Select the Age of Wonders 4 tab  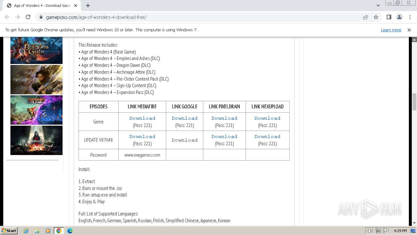coord(42,6)
